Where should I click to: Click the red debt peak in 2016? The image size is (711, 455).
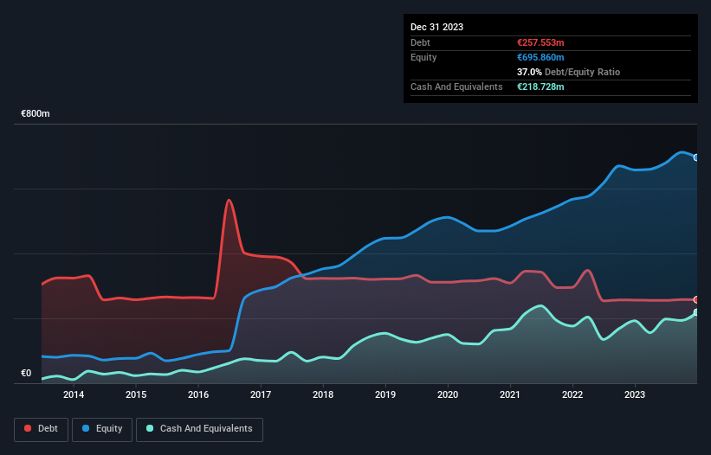(x=229, y=200)
